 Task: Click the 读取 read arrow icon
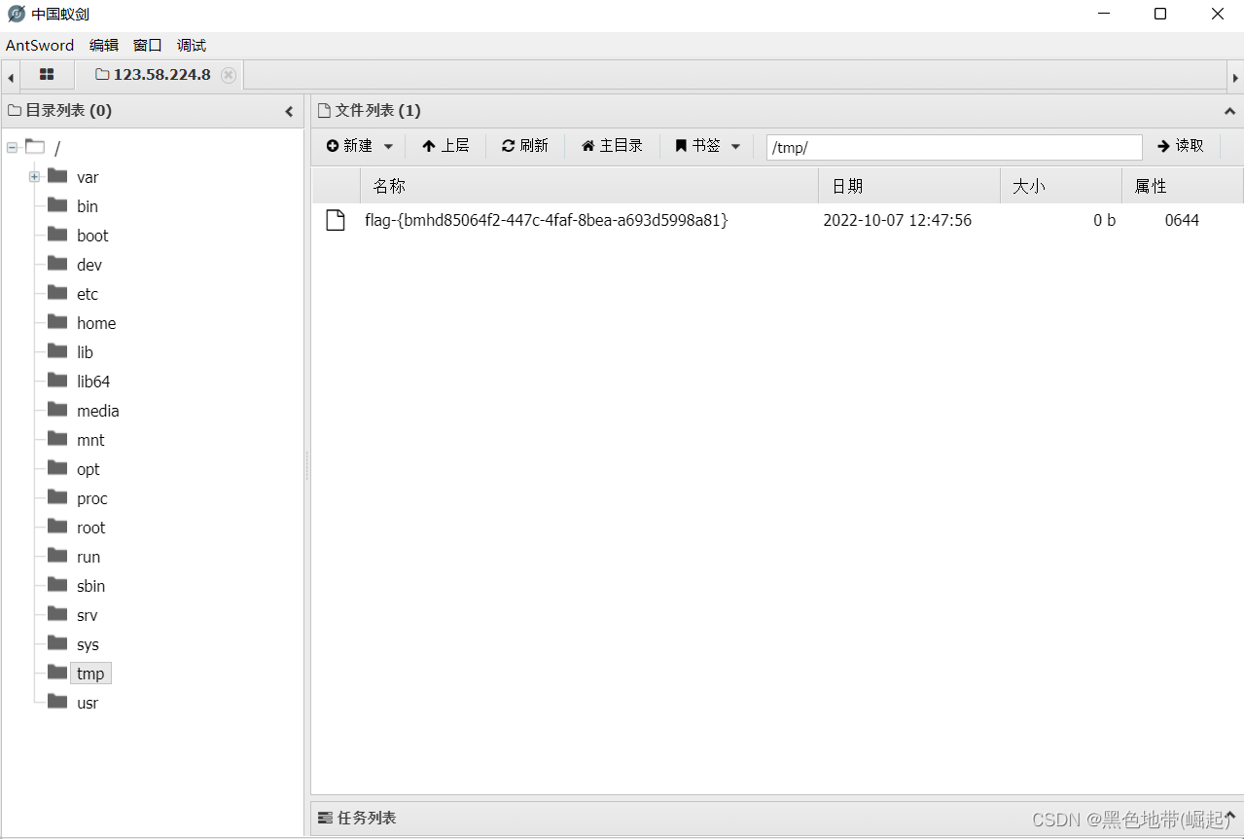1164,145
